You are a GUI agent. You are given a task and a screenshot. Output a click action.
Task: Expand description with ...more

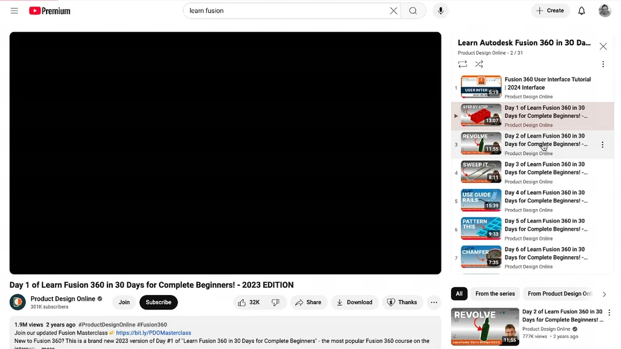click(48, 348)
